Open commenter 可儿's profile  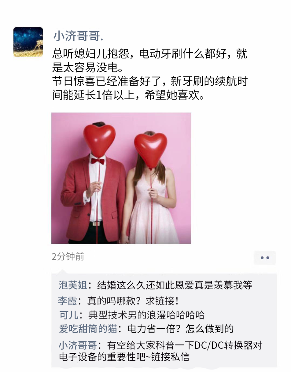pyautogui.click(x=69, y=315)
